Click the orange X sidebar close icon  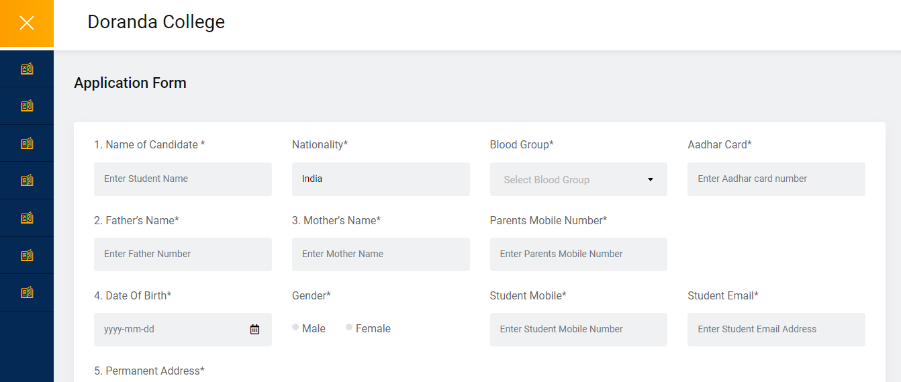click(27, 23)
